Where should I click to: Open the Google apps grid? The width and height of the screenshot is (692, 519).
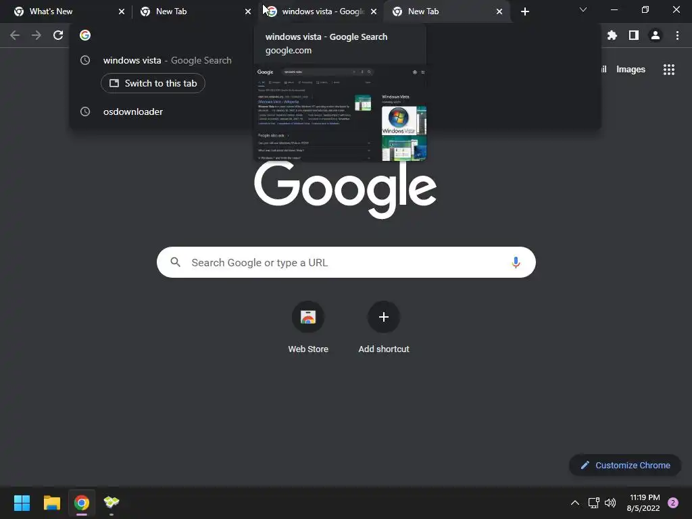pos(669,70)
